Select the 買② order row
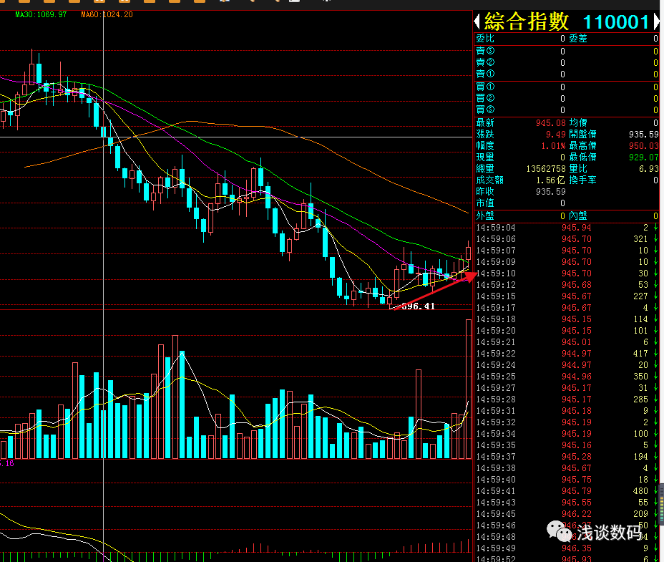This screenshot has height=562, width=664. coord(567,98)
